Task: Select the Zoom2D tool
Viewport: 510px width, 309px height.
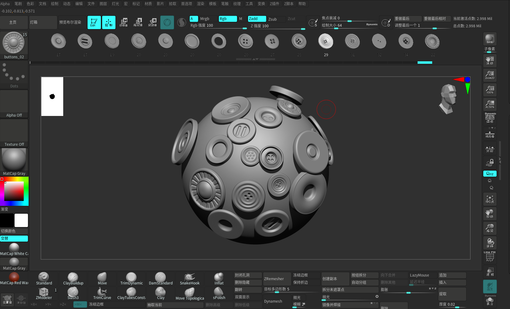Action: 490,75
